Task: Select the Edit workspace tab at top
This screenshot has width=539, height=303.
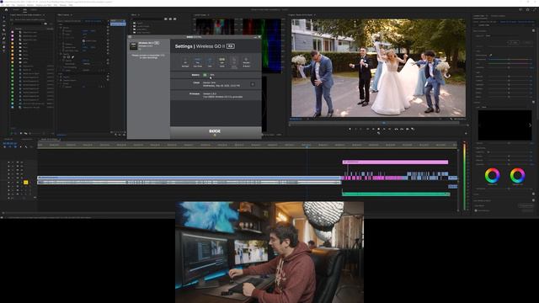Action: click(24, 10)
